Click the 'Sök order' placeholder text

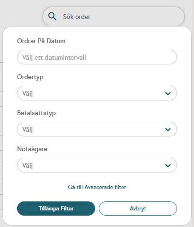[77, 17]
